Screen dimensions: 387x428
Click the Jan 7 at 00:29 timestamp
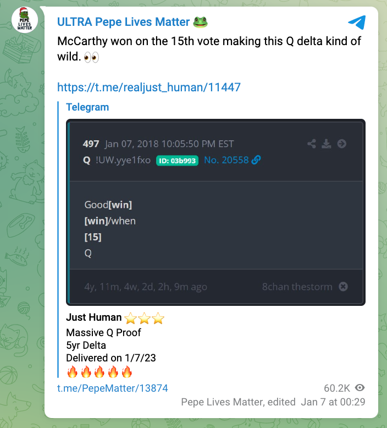(x=333, y=402)
